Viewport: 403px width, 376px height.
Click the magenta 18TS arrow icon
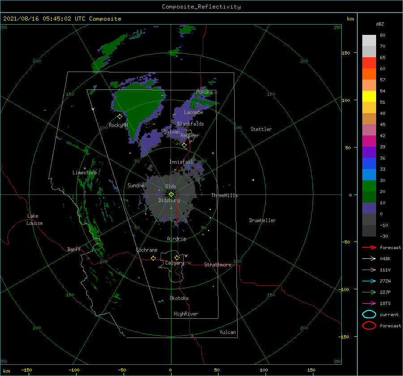[369, 304]
